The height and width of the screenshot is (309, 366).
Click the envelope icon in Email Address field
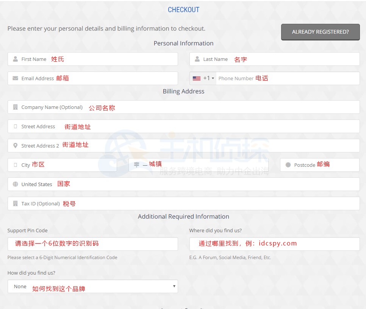pyautogui.click(x=16, y=78)
